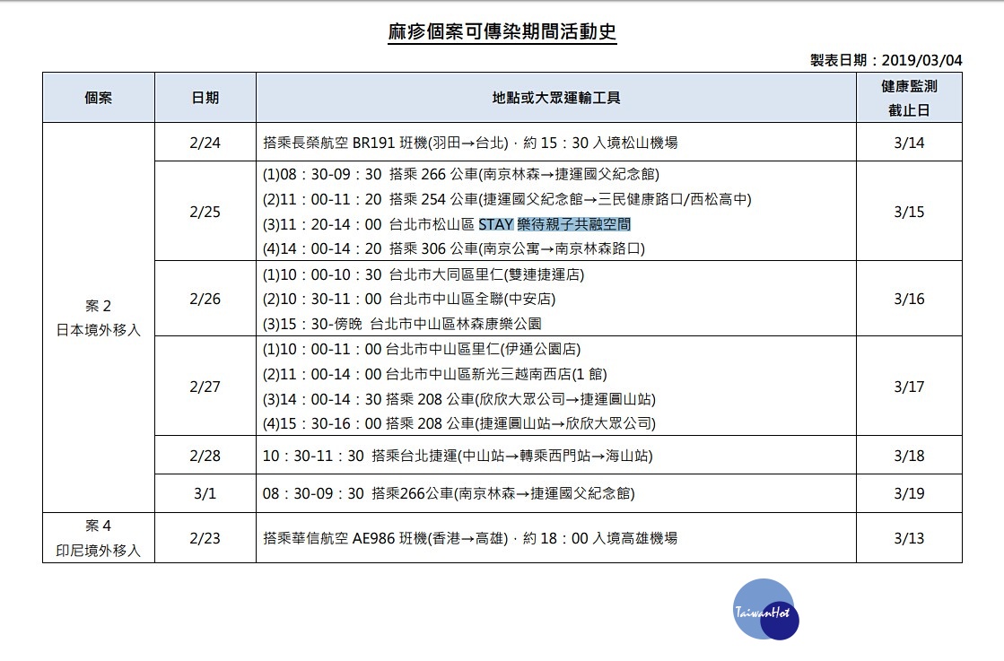1004x661 pixels.
Task: Click the 個案 column header
Action: (x=99, y=97)
